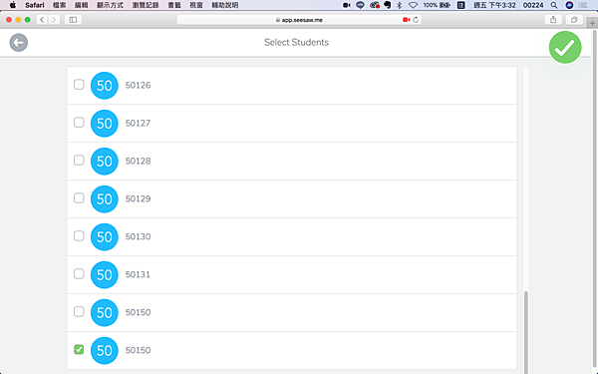
Task: Open the 顯示方式 menu
Action: [110, 5]
